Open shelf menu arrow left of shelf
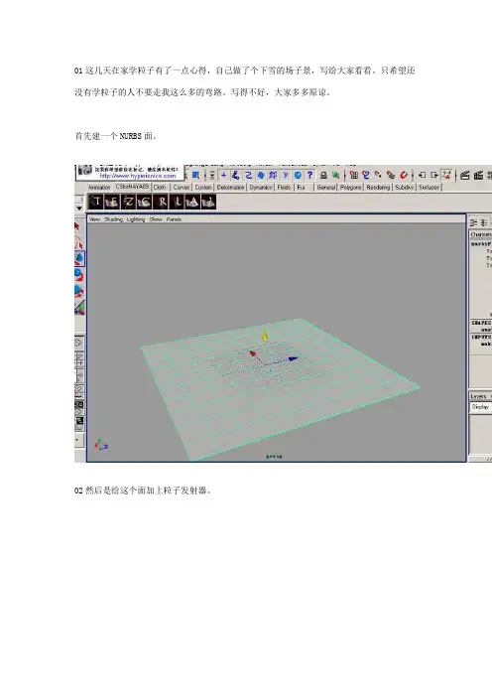The image size is (492, 697). [x=79, y=209]
